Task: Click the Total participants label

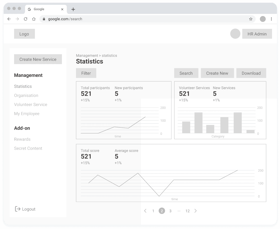Action: click(95, 88)
